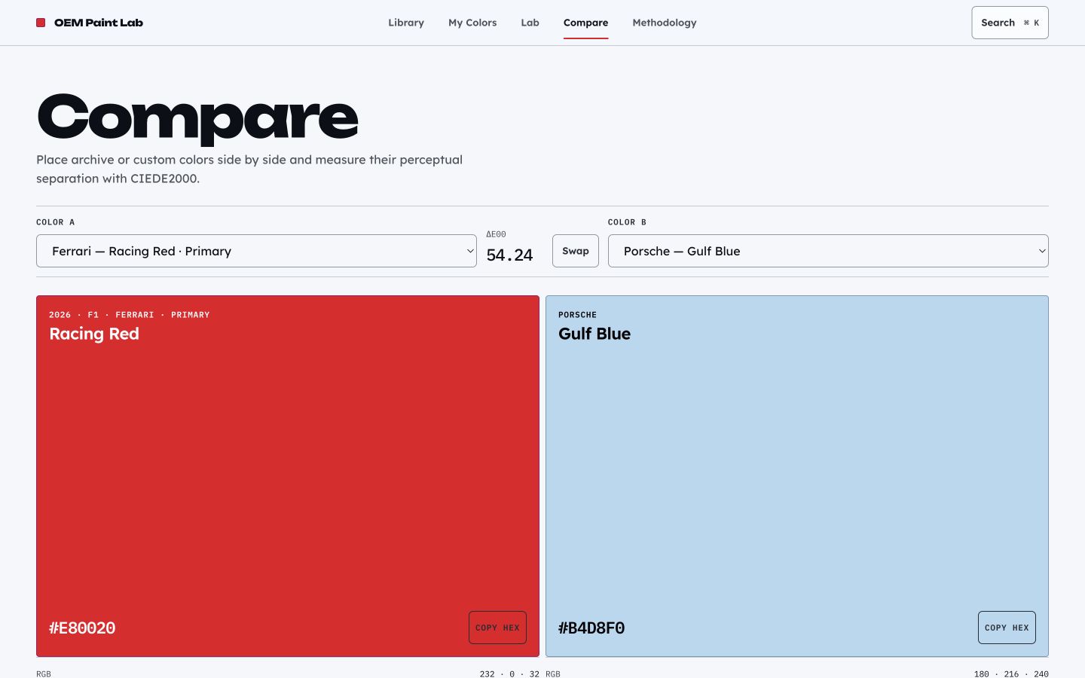Open the Methodology tab
Image resolution: width=1085 pixels, height=678 pixels.
coord(665,23)
